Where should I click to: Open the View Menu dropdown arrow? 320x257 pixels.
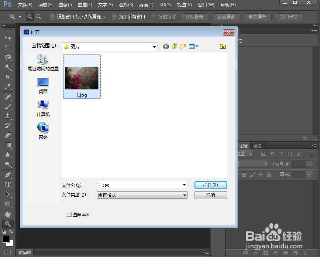pyautogui.click(x=197, y=47)
